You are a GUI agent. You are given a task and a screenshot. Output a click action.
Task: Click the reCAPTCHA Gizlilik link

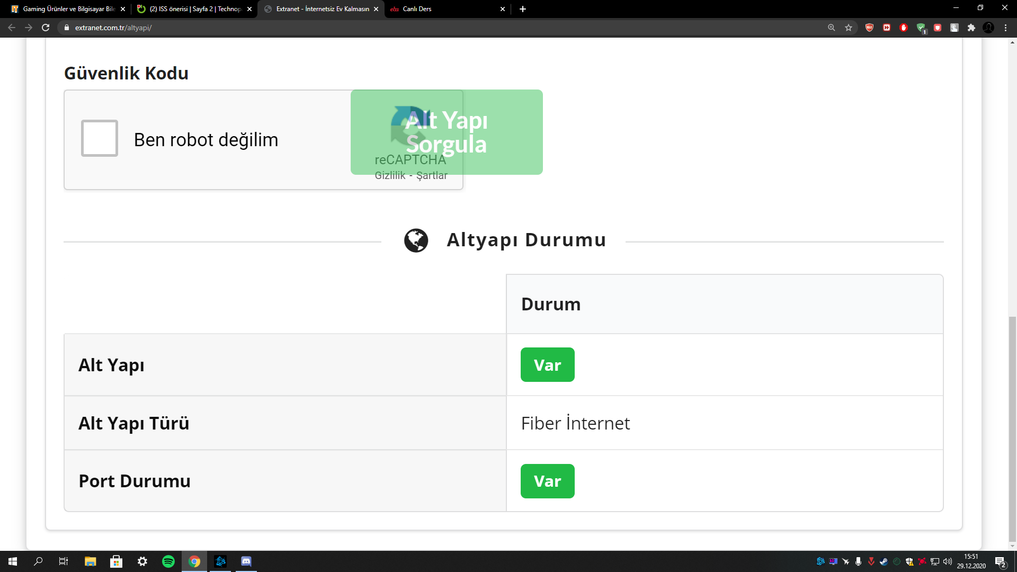click(390, 176)
